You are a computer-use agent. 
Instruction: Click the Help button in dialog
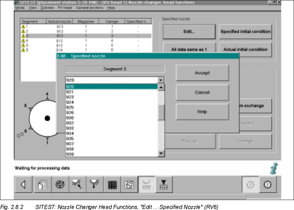coord(202,112)
